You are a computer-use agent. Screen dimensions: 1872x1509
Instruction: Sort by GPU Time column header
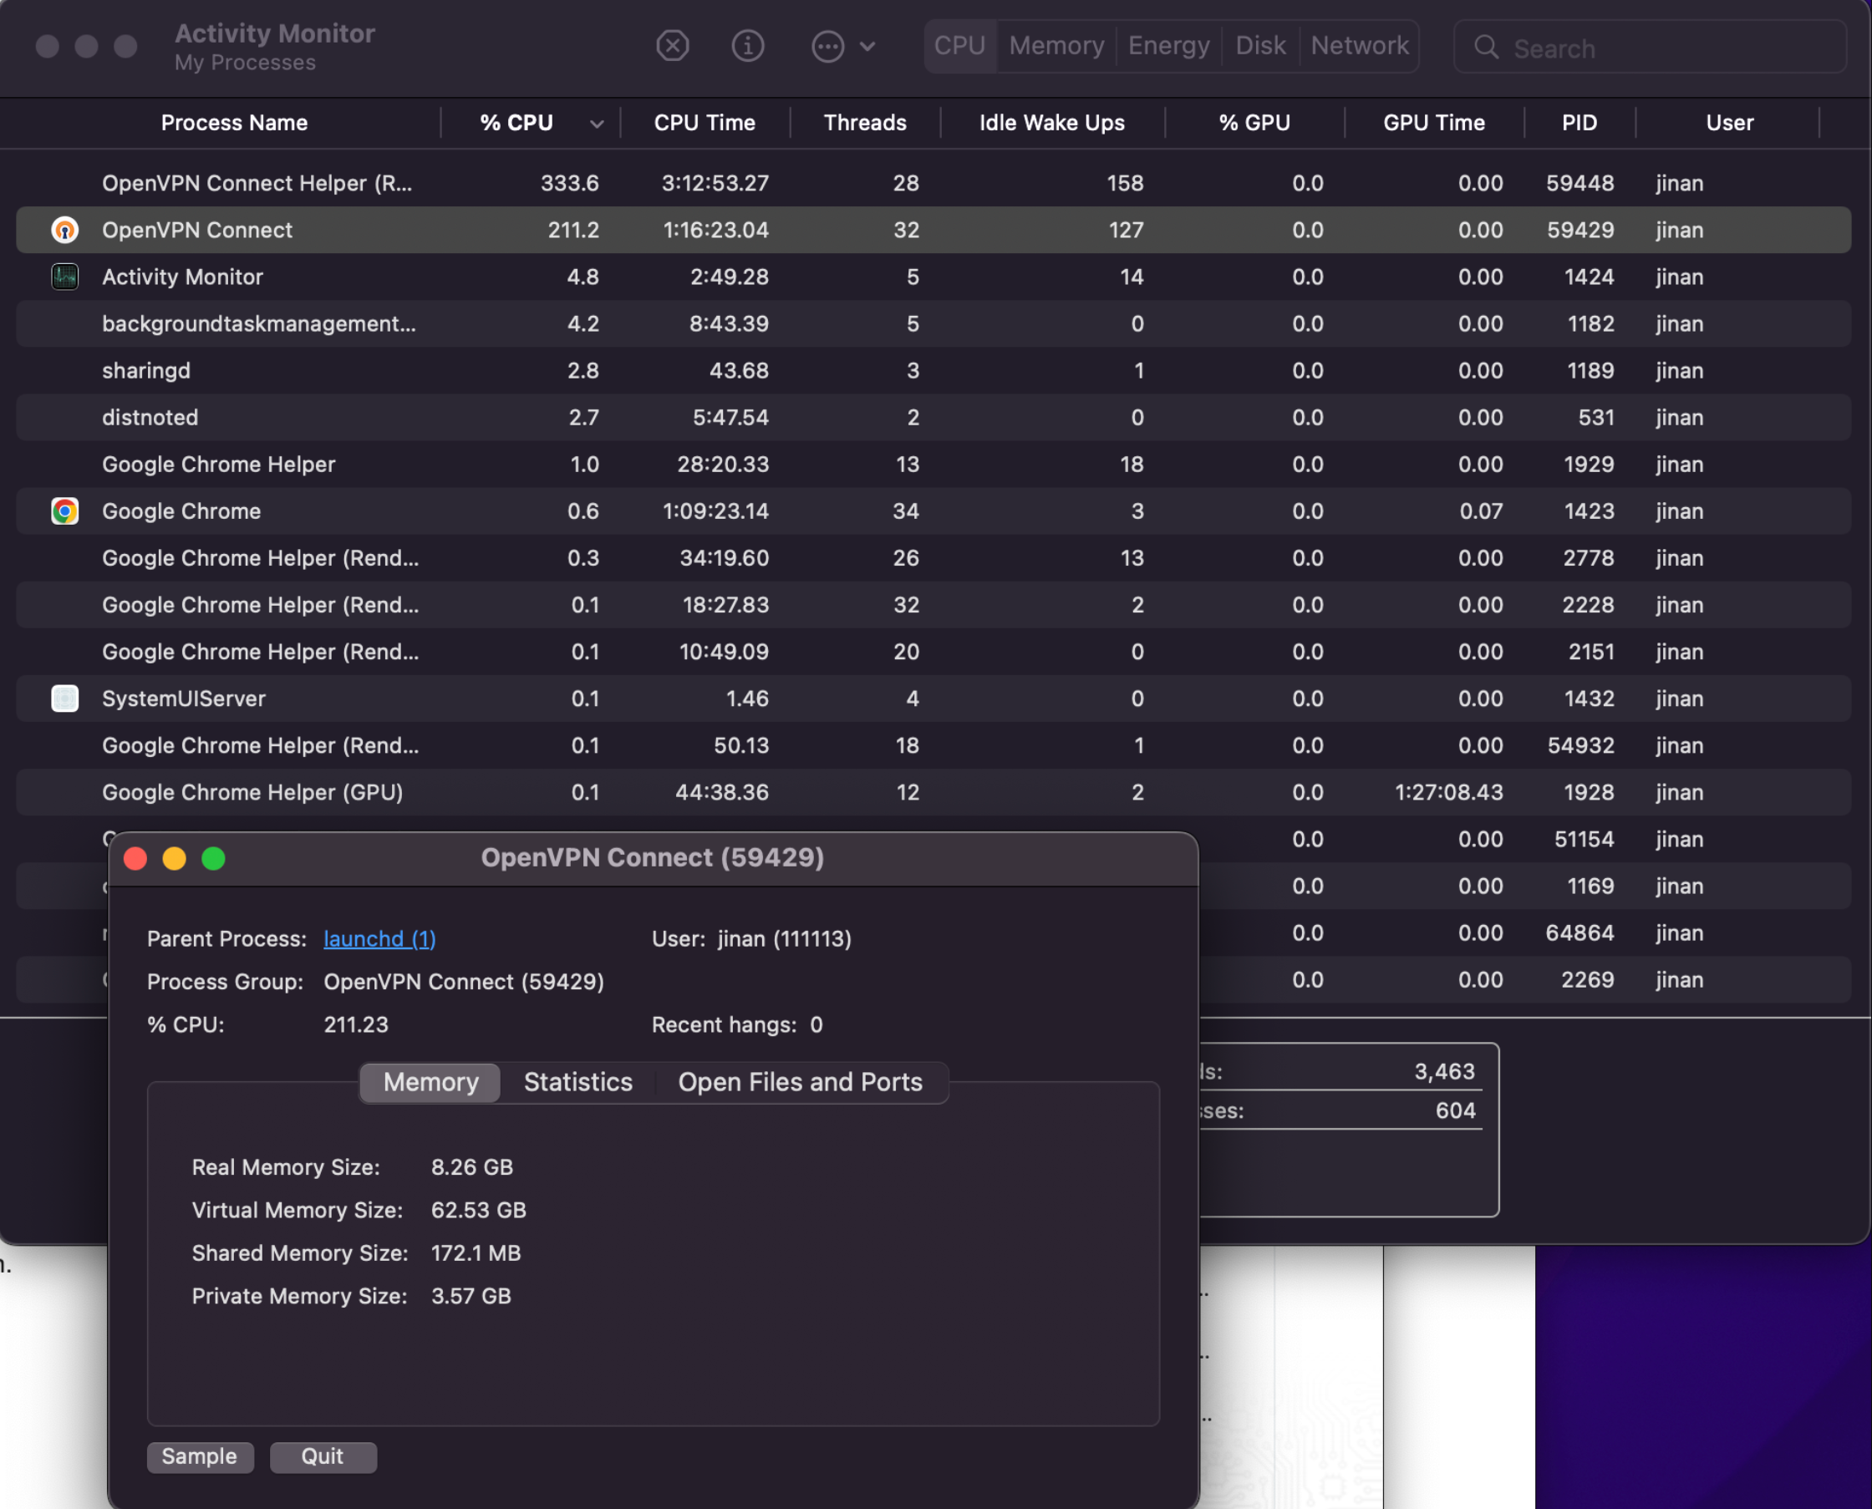pyautogui.click(x=1434, y=123)
